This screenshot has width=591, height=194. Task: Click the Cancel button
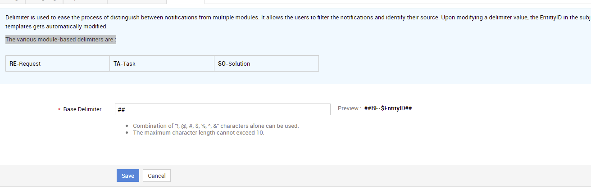tap(157, 176)
